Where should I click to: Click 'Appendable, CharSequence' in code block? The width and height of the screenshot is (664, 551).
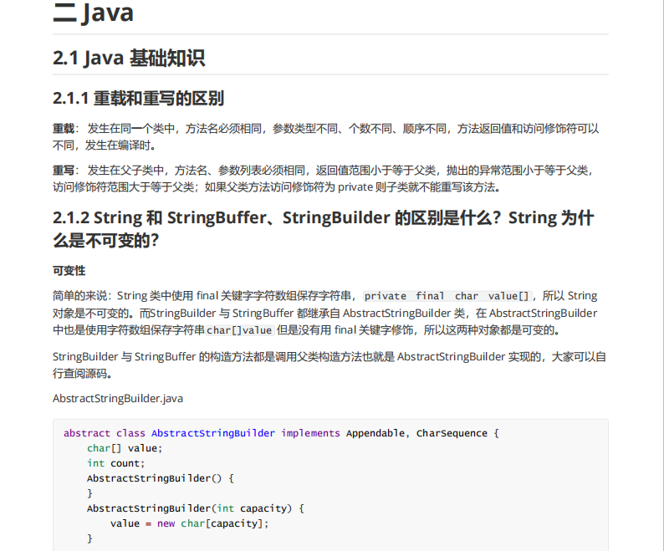pos(416,433)
